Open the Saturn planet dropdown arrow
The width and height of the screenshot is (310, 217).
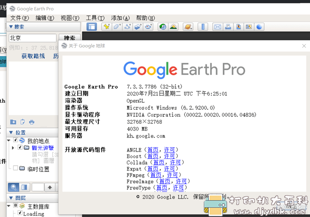(191, 28)
